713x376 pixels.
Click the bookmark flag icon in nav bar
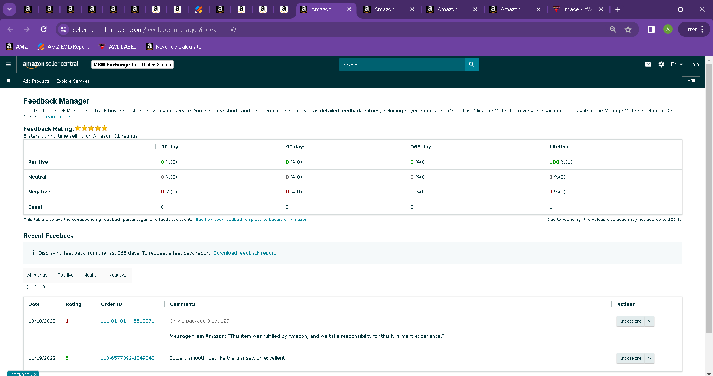point(8,81)
